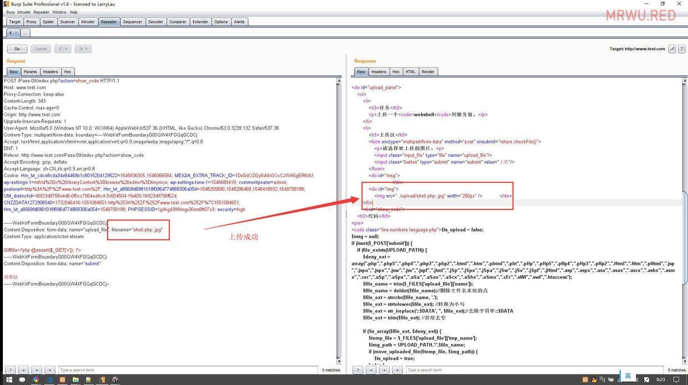Click the Gif89a php assert payload line

tap(42, 250)
